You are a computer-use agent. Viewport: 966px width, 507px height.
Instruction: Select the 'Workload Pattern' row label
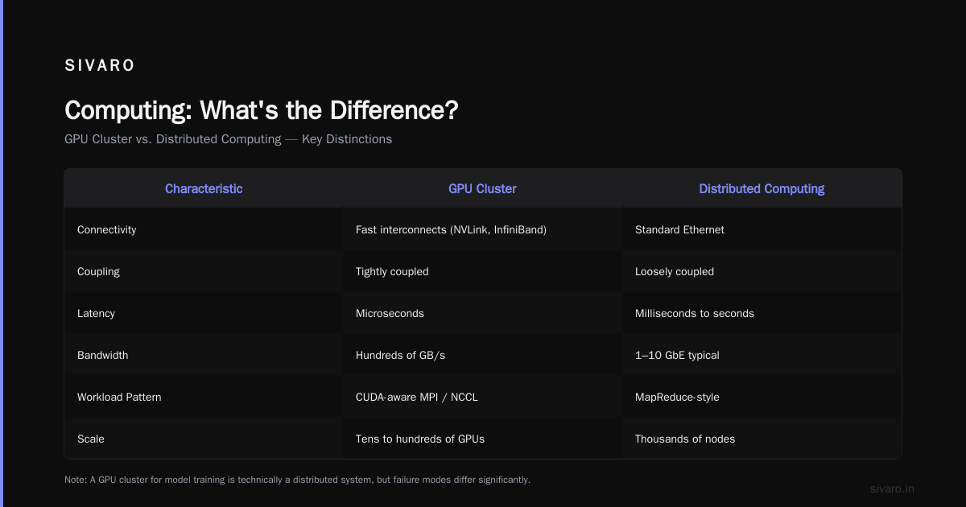pos(119,397)
